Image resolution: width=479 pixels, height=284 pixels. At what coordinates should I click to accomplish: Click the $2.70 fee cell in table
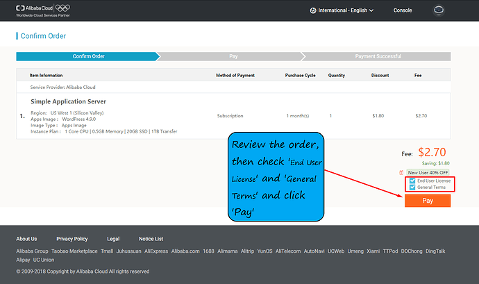click(x=421, y=116)
